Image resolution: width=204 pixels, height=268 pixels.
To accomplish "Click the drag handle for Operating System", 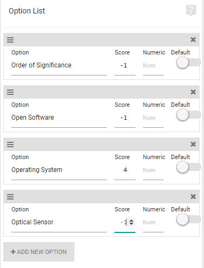I will pyautogui.click(x=10, y=145).
